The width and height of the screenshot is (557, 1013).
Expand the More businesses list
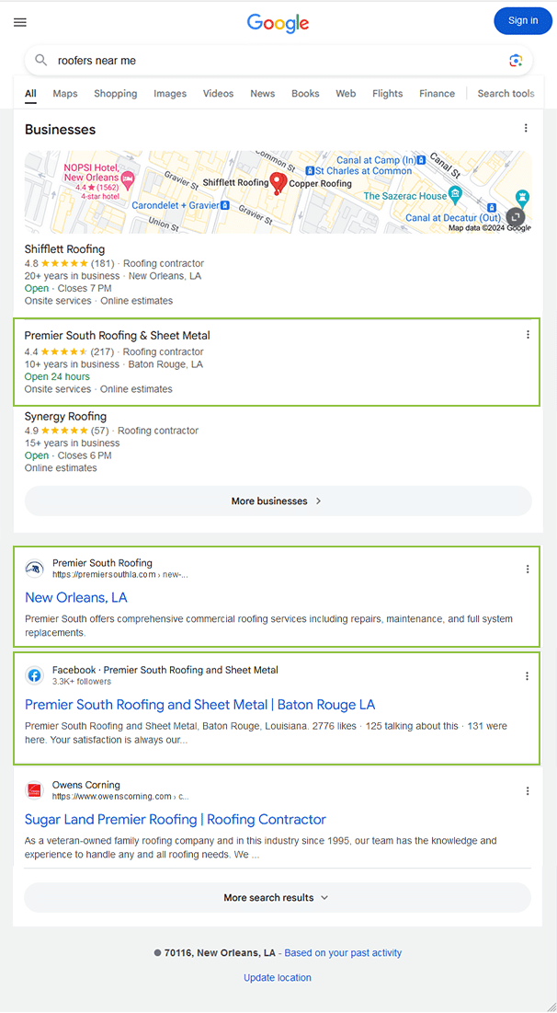click(278, 501)
